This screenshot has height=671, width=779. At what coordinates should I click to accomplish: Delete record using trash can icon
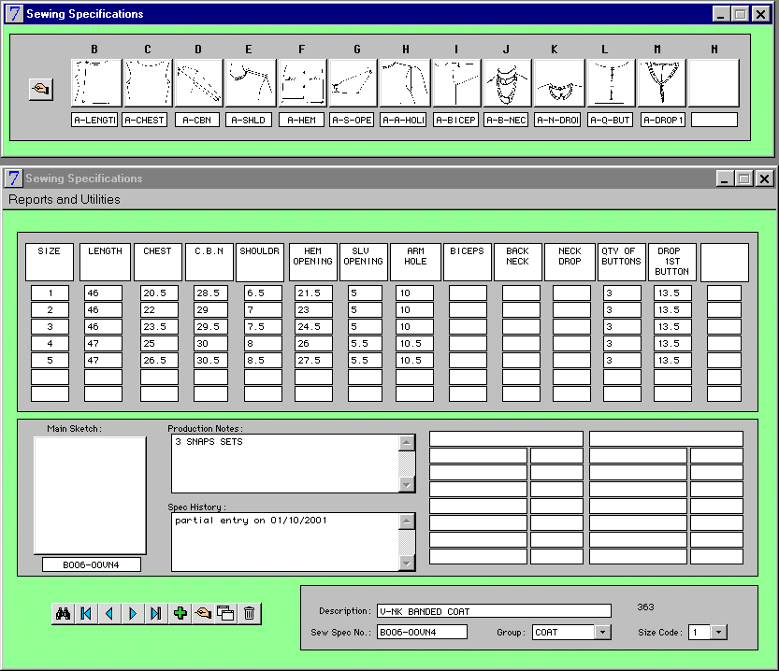[x=249, y=613]
